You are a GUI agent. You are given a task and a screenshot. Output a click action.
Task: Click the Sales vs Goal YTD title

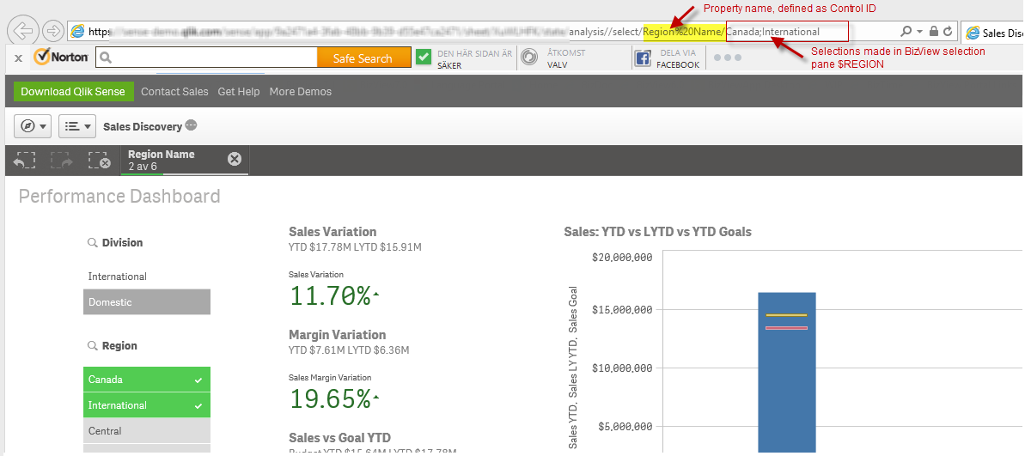click(x=339, y=437)
